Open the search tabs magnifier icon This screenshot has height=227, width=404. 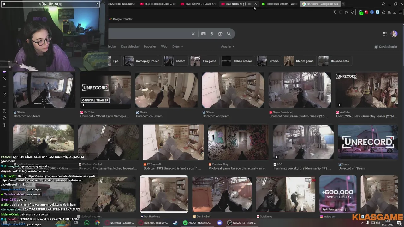click(x=383, y=4)
